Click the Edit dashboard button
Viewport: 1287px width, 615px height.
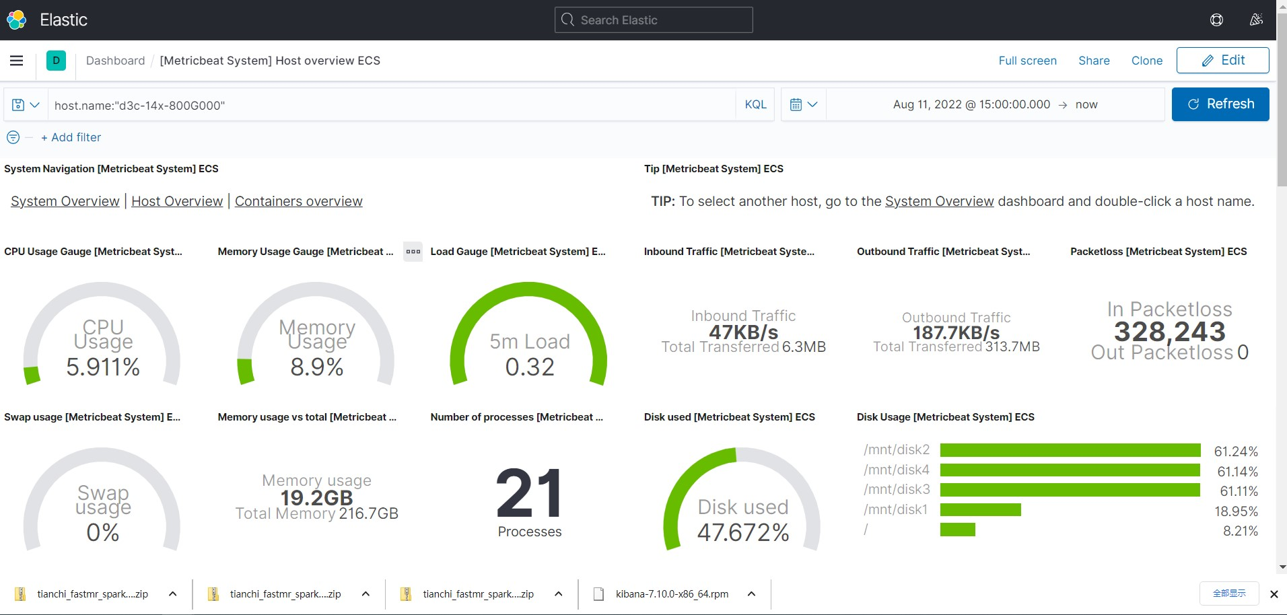[1222, 60]
